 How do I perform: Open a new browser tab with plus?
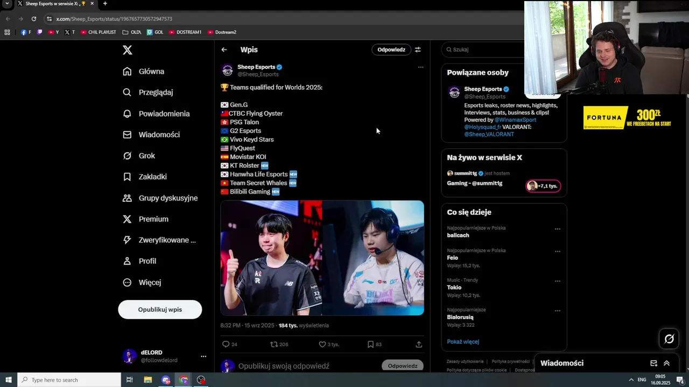click(105, 4)
